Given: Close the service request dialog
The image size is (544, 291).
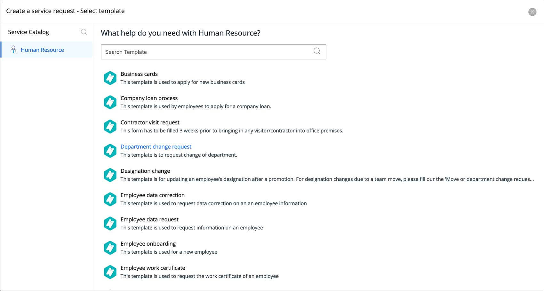Looking at the screenshot, I should coord(532,12).
